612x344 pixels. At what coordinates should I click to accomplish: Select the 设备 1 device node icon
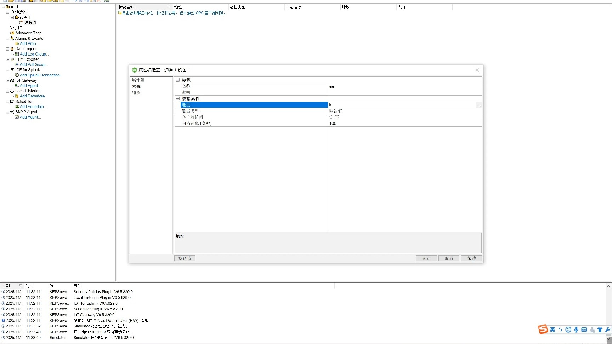pos(21,22)
